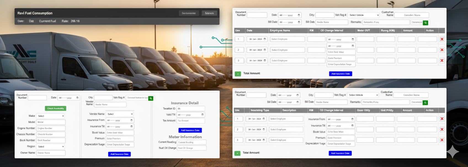
Task: Open the top Date picker in the Tescription panel
Action: tap(288, 95)
